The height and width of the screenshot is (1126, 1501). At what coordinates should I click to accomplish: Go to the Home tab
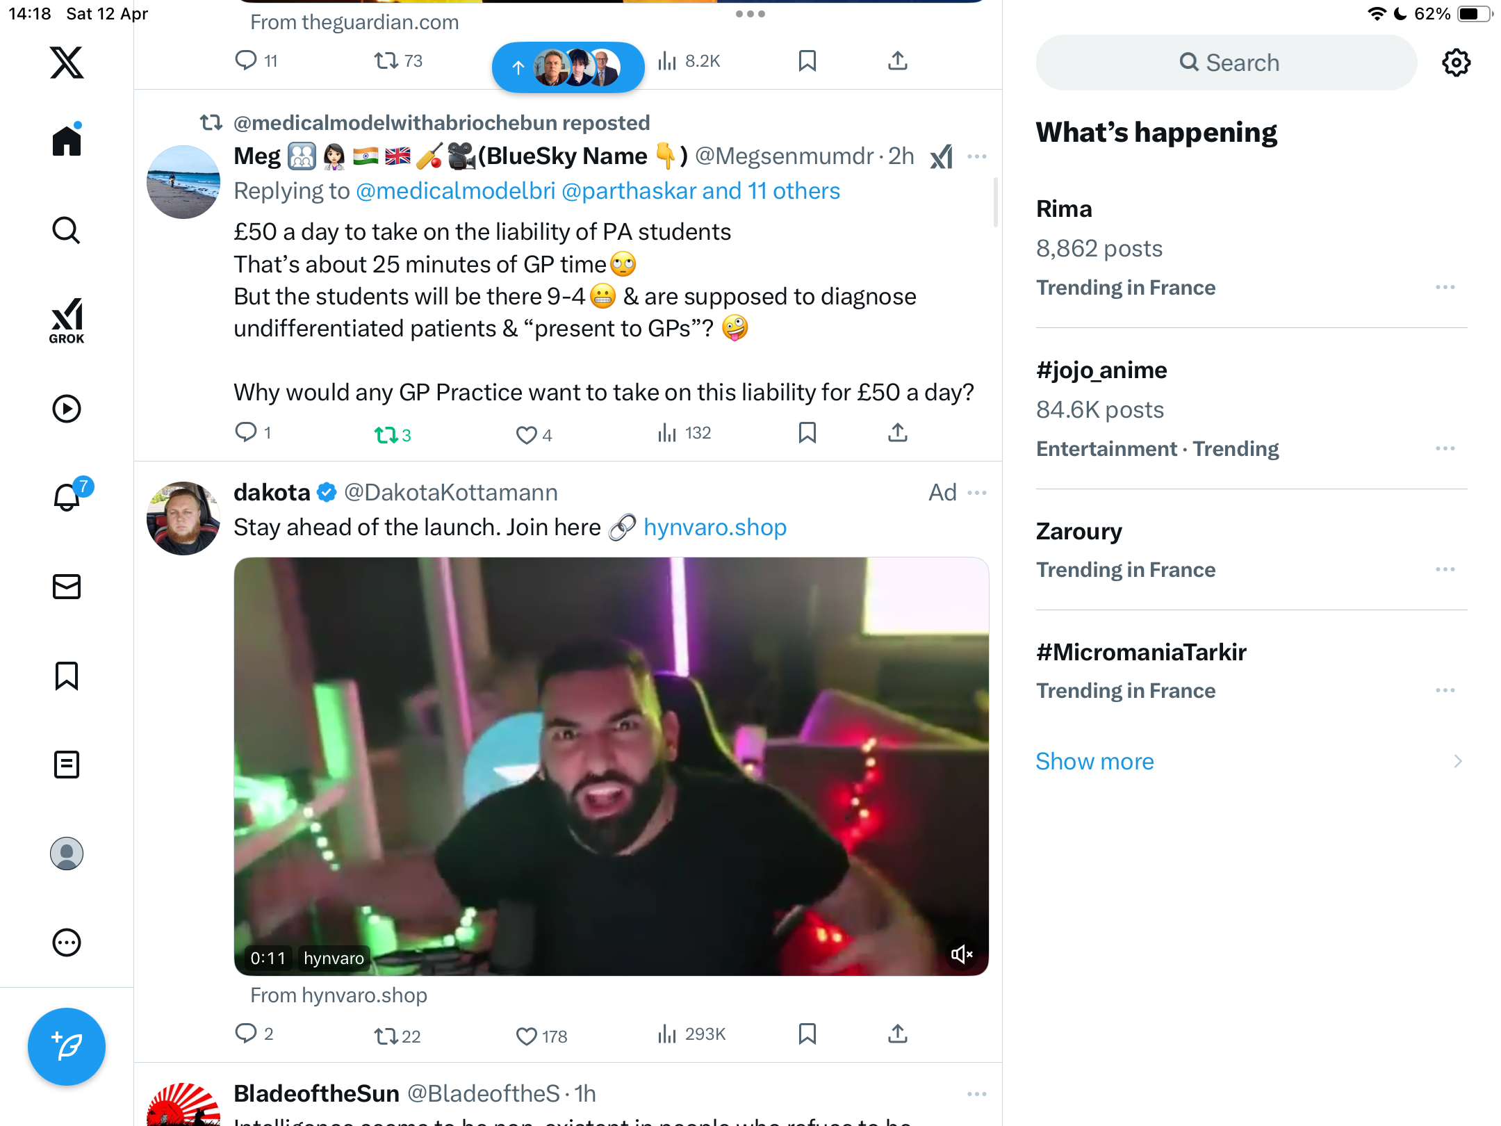click(x=67, y=140)
